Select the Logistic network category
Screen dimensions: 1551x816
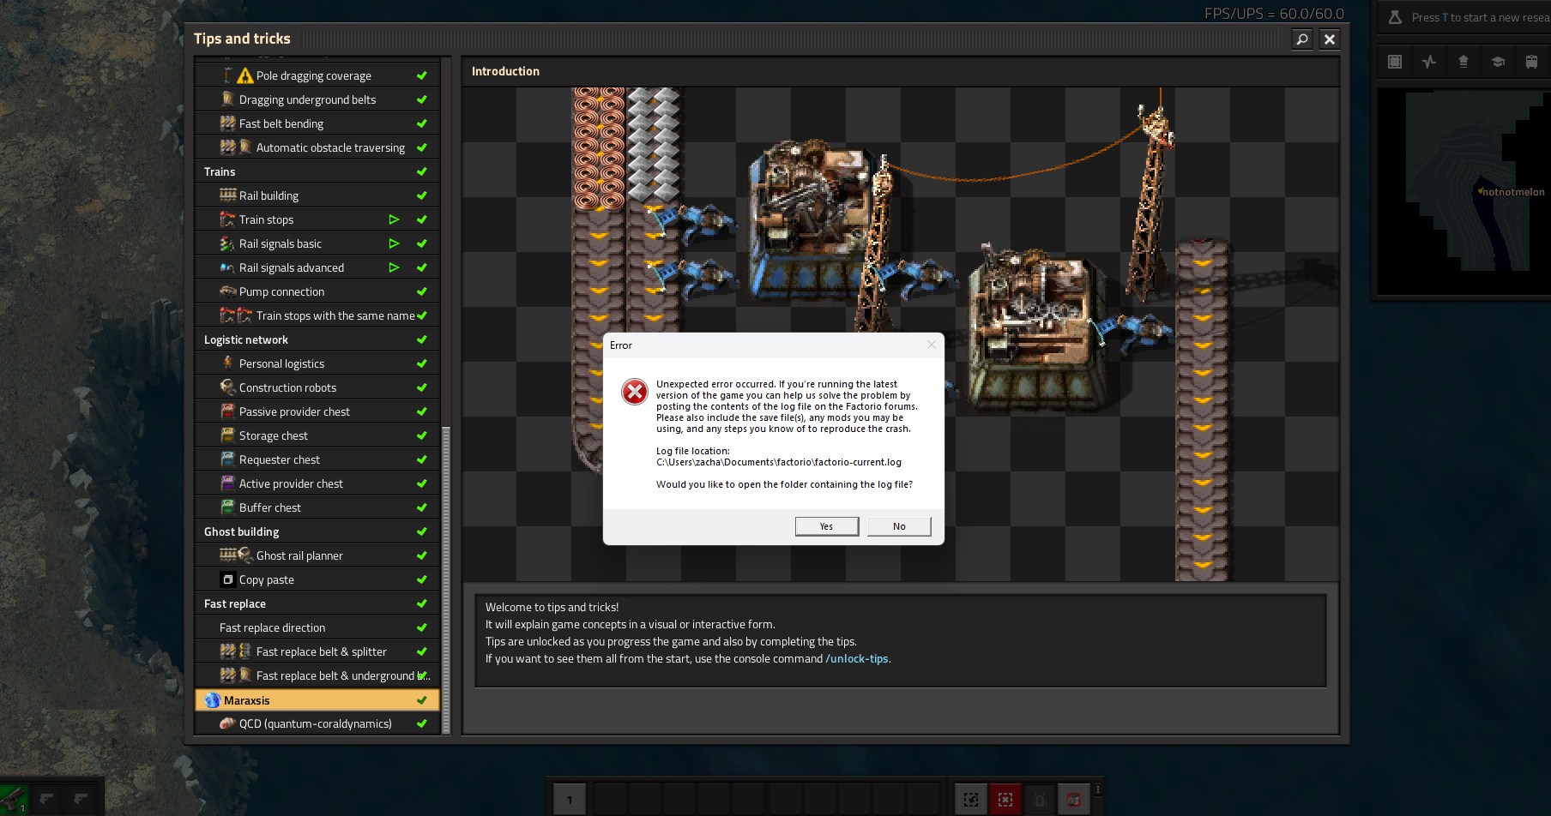pos(317,339)
